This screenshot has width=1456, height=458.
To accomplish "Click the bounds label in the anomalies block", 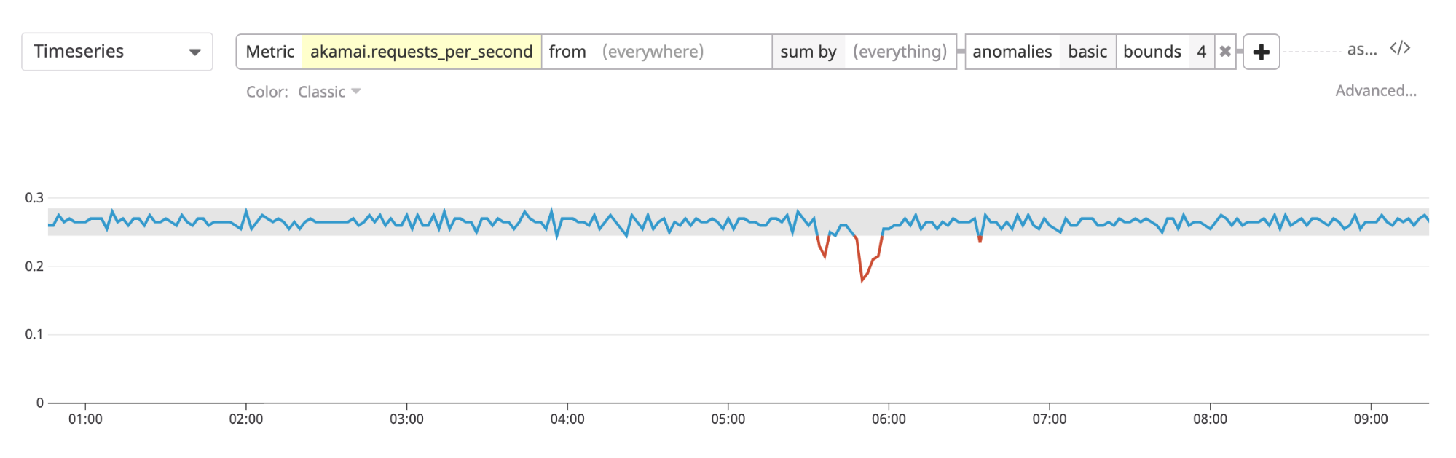I will [x=1153, y=51].
